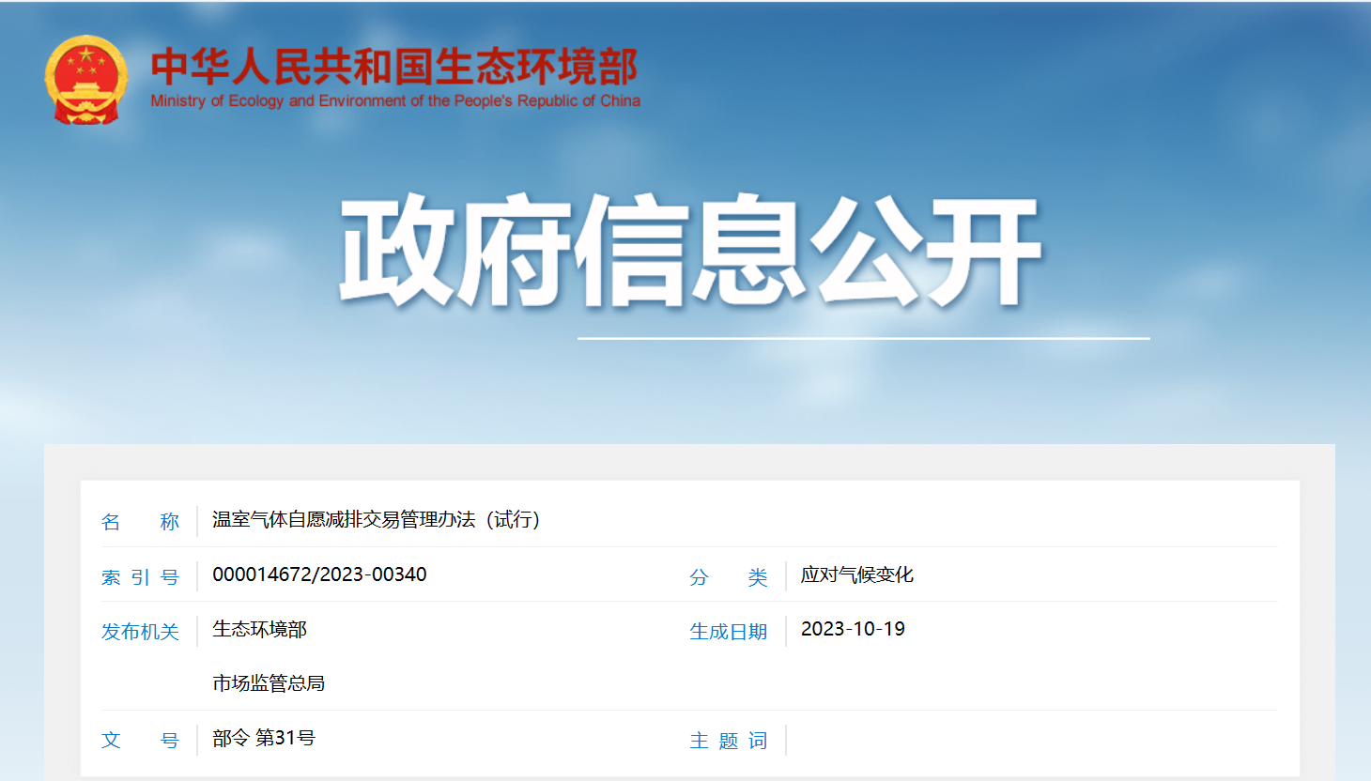
Task: Select the 文号 field label
Action: click(140, 741)
